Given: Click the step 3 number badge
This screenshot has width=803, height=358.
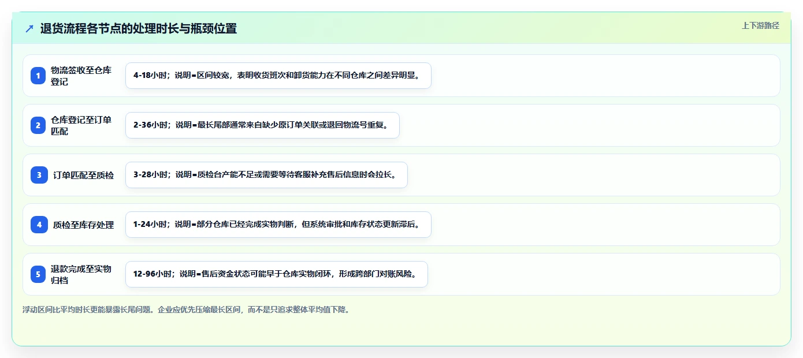Looking at the screenshot, I should (x=39, y=175).
